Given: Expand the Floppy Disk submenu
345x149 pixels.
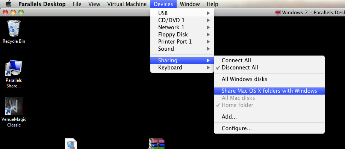Looking at the screenshot, I should coord(182,35).
